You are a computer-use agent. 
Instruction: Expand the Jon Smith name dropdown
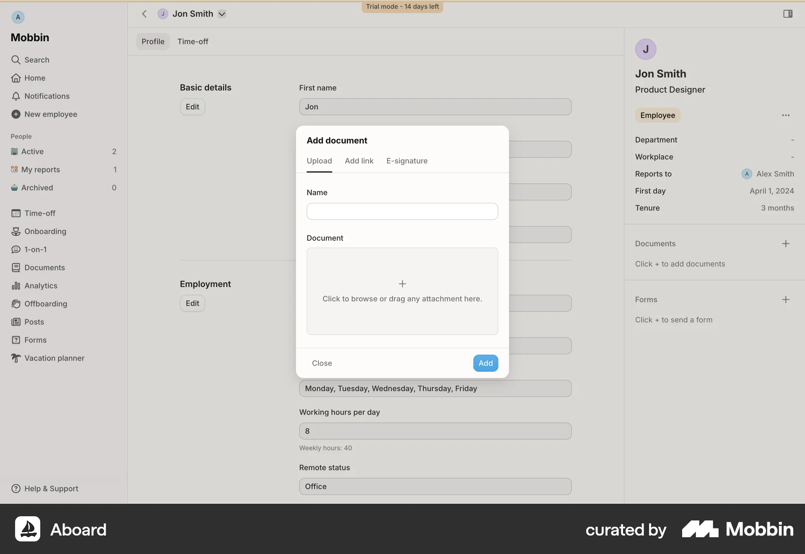(x=222, y=13)
